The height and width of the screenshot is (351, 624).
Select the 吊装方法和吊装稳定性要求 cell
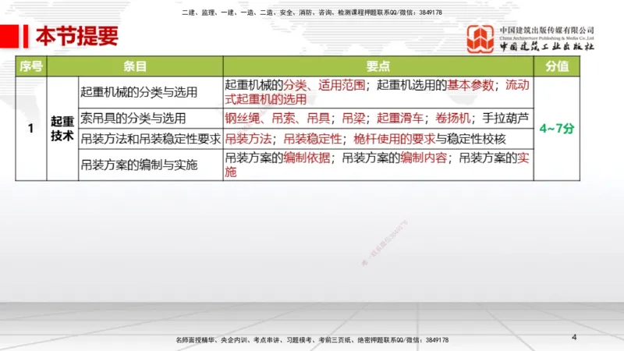(x=151, y=139)
